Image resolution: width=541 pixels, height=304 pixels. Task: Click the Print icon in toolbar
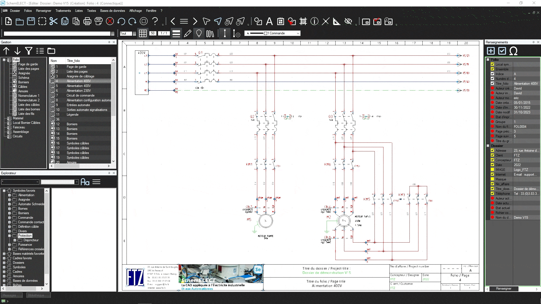pos(87,21)
